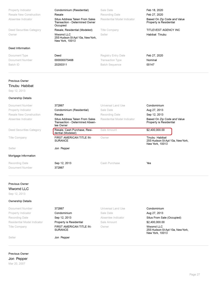Viewport: 217px width, 281px height.
Task: Click the "Resale, Residential (Modeled)" value
Action: click(x=73, y=30)
